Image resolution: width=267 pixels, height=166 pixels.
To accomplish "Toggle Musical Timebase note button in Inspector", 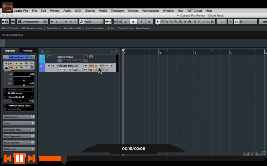I will 16,67.
